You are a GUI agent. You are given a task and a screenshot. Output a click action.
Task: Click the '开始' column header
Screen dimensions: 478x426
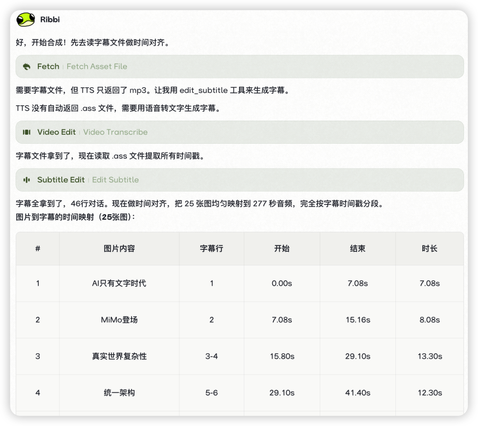click(x=282, y=248)
